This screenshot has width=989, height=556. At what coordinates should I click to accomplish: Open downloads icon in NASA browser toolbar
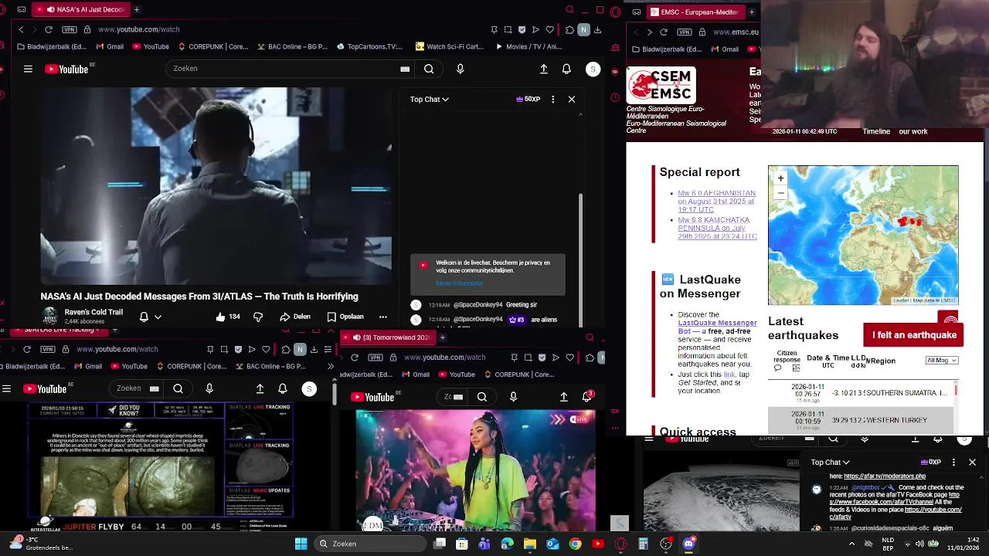pyautogui.click(x=597, y=29)
